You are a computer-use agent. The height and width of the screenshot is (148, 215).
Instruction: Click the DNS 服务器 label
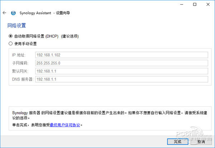[23, 79]
